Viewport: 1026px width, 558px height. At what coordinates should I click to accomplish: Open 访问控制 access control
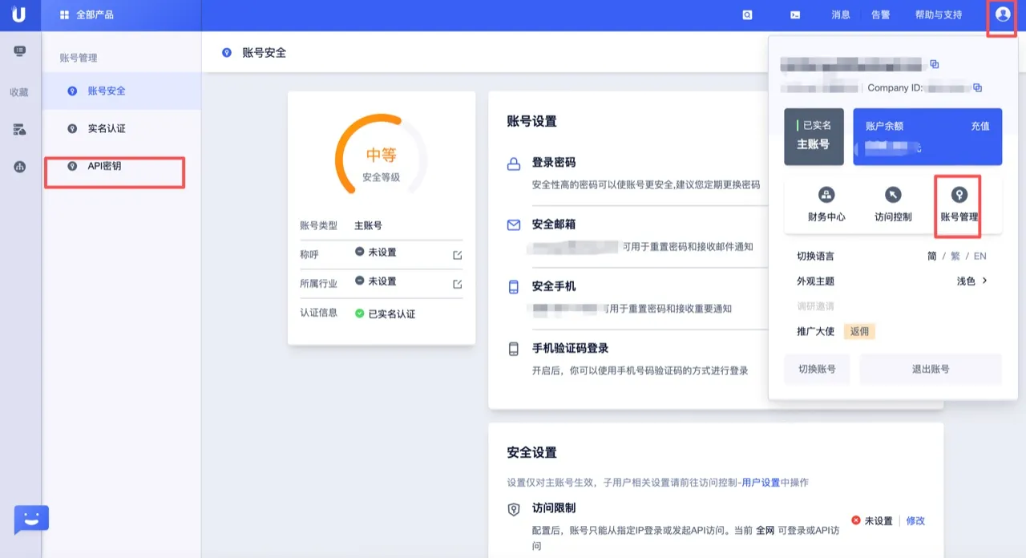click(893, 204)
